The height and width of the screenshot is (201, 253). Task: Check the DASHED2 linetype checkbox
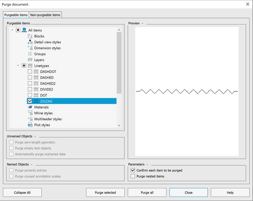click(30, 83)
